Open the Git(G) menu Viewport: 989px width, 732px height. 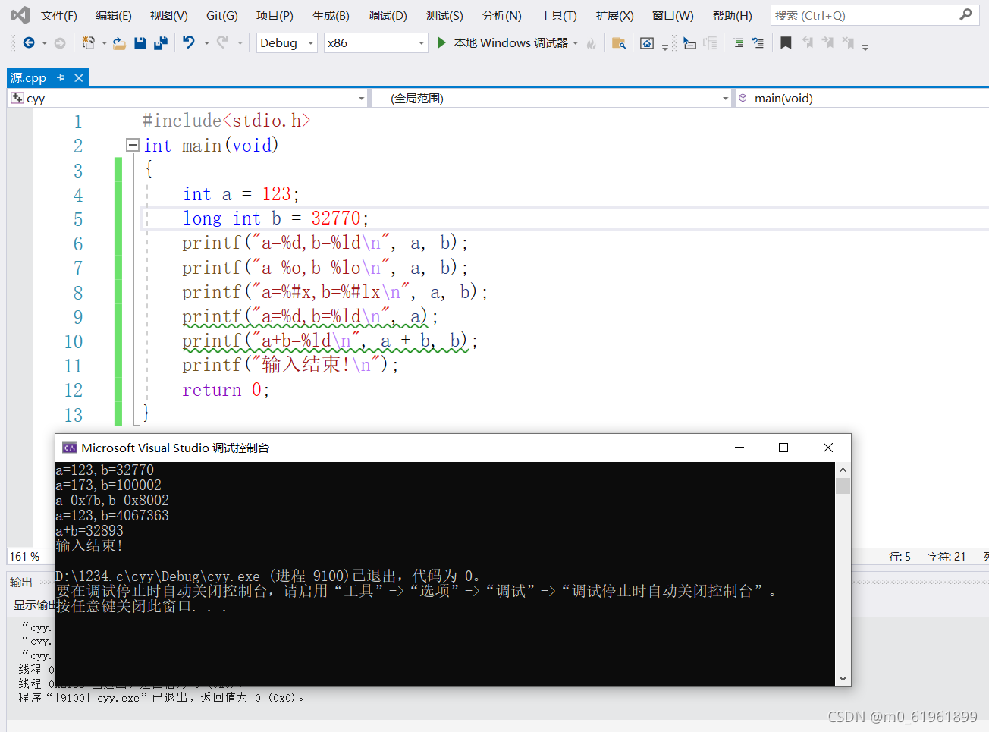coord(221,16)
